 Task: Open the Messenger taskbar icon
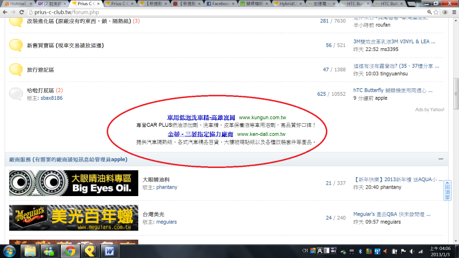point(49,251)
